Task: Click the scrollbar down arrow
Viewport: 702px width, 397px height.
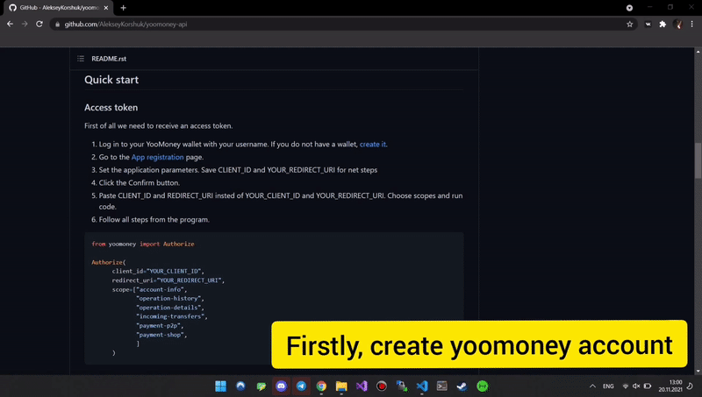Action: pos(698,371)
